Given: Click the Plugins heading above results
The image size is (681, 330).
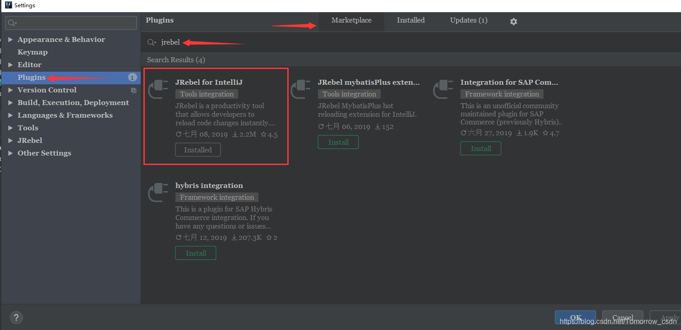Looking at the screenshot, I should [x=160, y=20].
